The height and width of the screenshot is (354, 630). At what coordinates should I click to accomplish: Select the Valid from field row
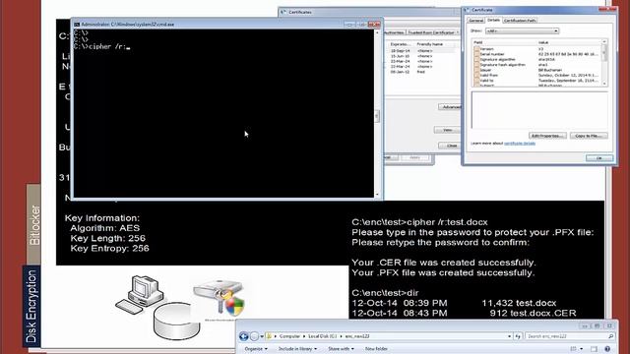click(x=537, y=75)
